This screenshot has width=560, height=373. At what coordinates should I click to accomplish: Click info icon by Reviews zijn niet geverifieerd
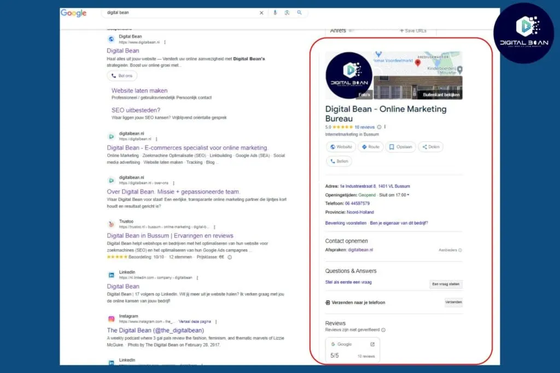[383, 330]
